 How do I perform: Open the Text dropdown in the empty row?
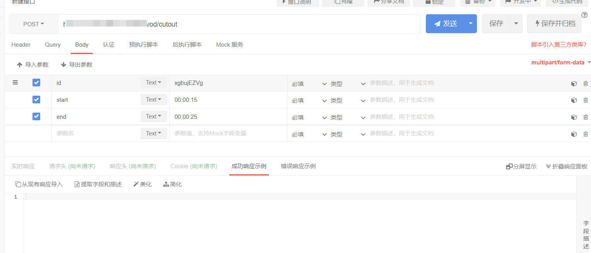point(154,133)
